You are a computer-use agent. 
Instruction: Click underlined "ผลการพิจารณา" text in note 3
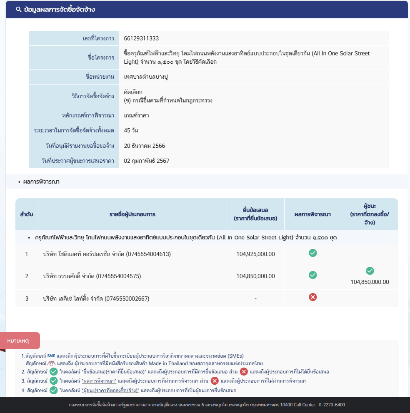click(100, 381)
